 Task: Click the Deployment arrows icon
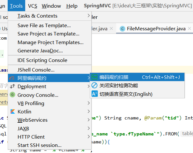pos(12,87)
